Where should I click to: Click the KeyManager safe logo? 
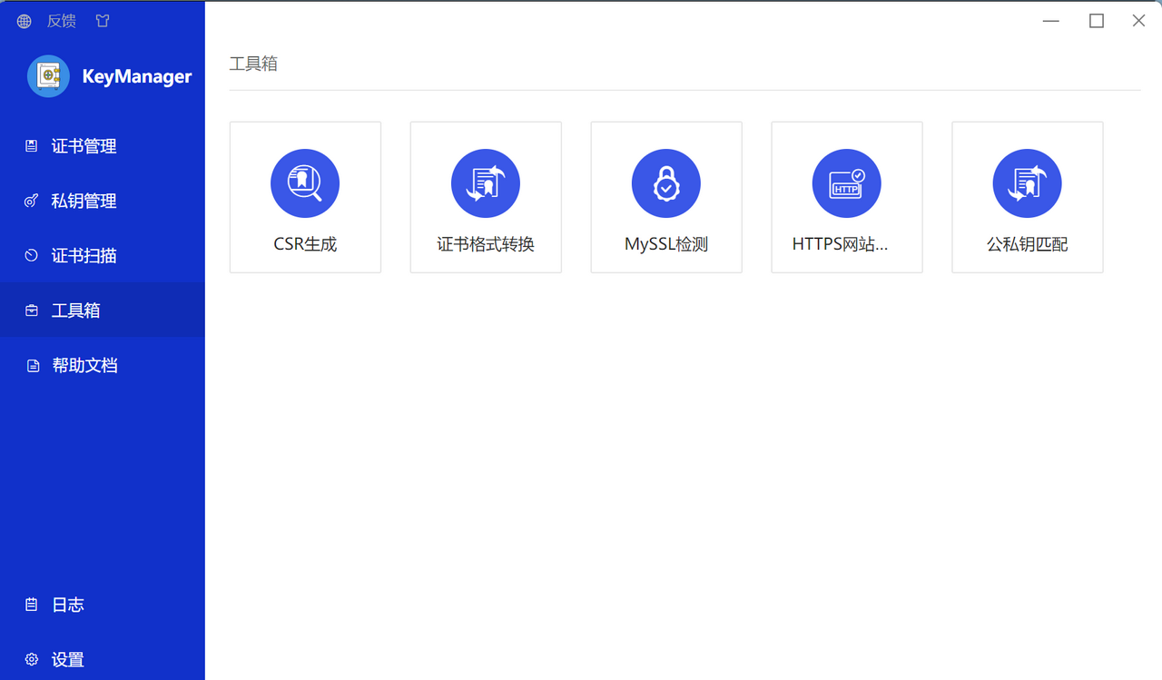pos(48,76)
